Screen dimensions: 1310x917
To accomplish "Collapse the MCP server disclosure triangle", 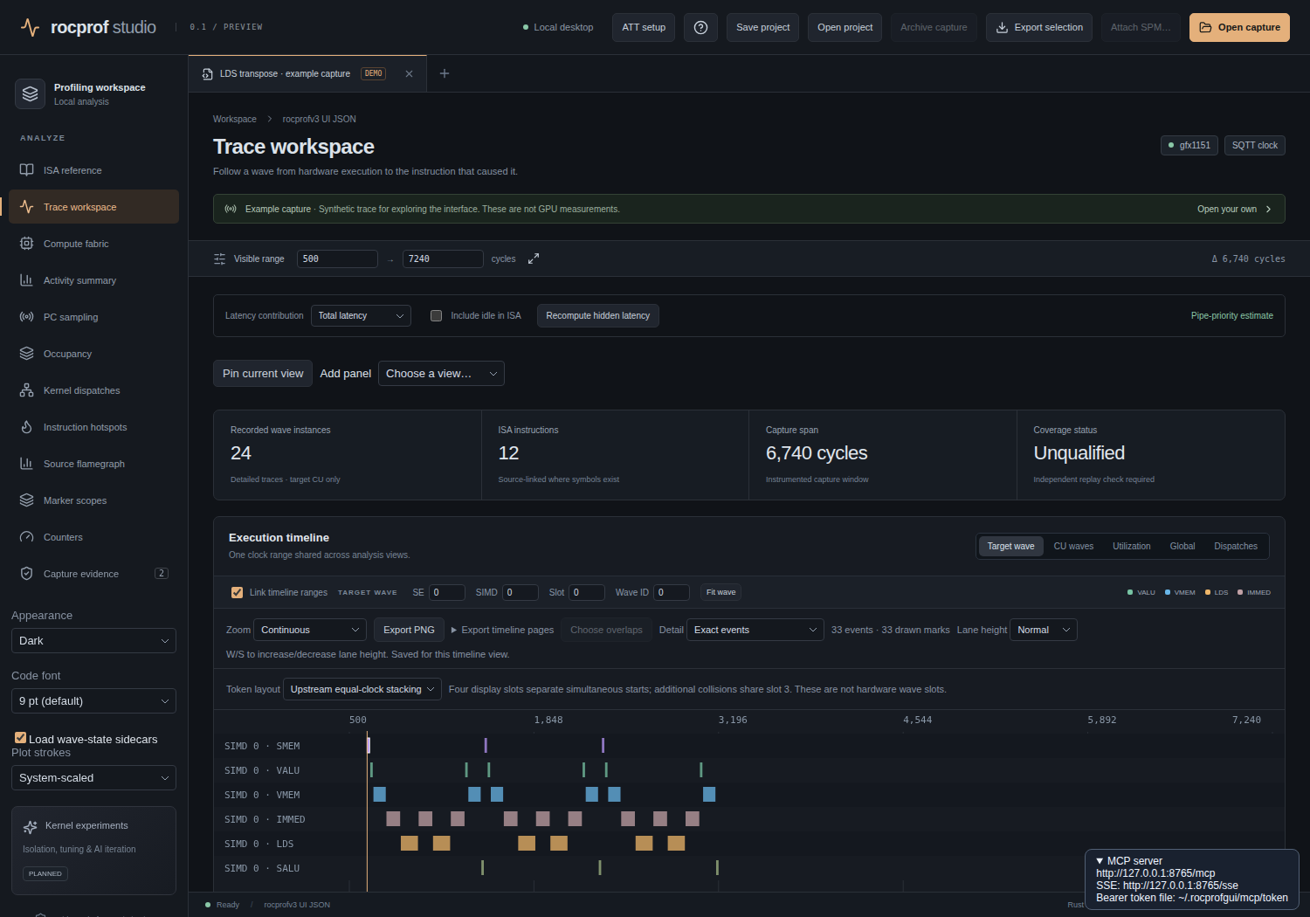I will tap(1100, 861).
